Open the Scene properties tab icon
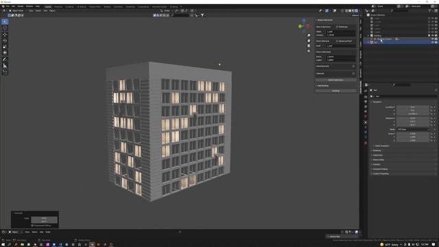Screen dimensions: 439x247 pos(366,111)
